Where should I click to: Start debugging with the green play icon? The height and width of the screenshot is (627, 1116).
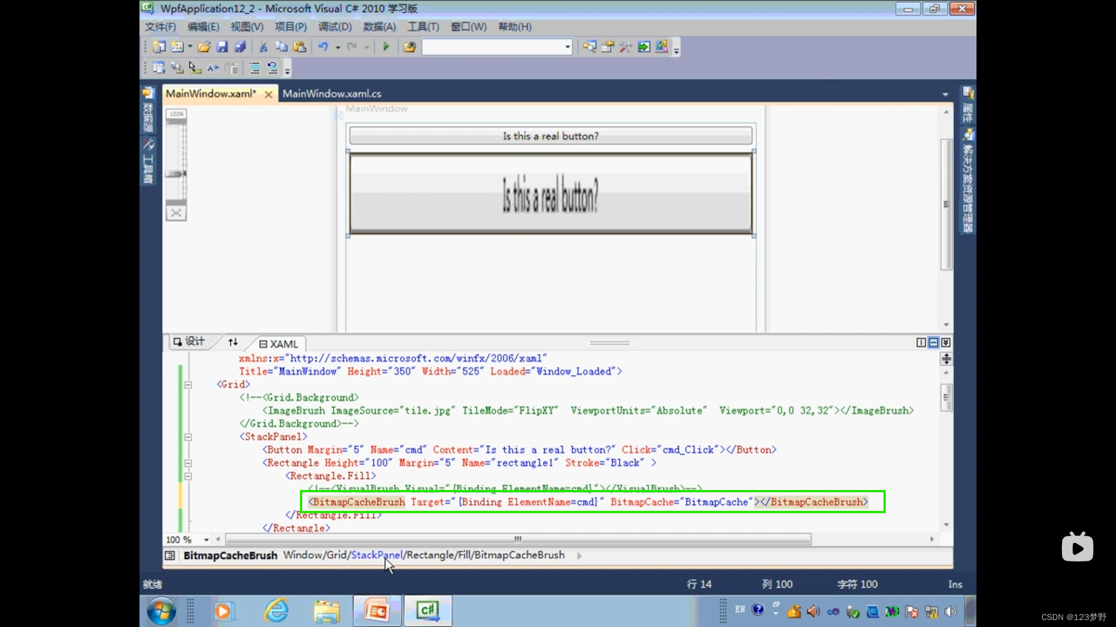[386, 47]
